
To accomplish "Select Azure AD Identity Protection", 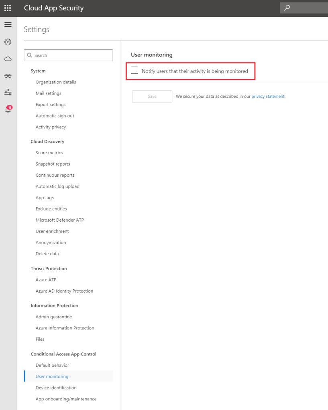I will (x=64, y=291).
